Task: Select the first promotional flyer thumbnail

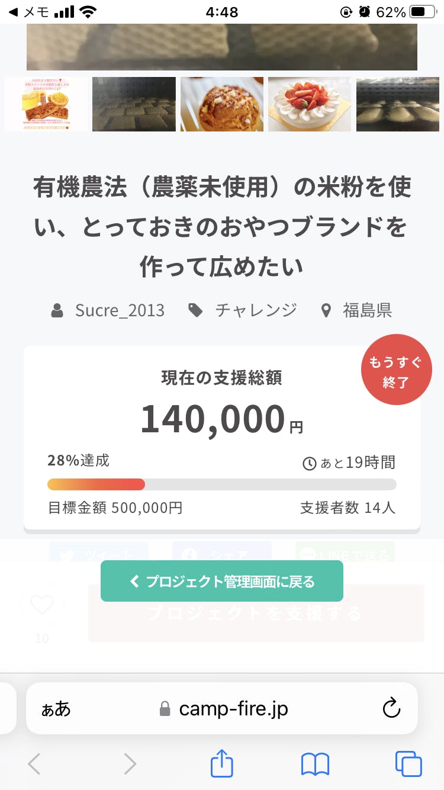Action: [46, 104]
